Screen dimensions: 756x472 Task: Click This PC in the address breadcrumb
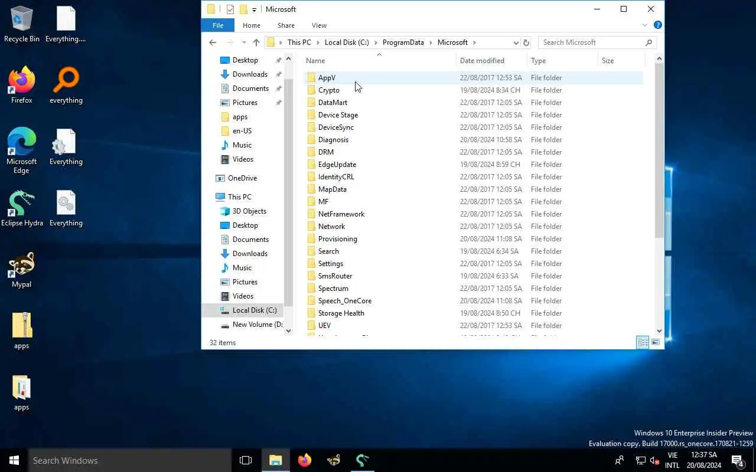point(299,42)
